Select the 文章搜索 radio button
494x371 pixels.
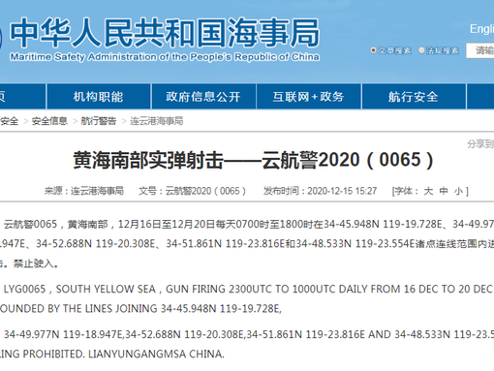tap(373, 50)
